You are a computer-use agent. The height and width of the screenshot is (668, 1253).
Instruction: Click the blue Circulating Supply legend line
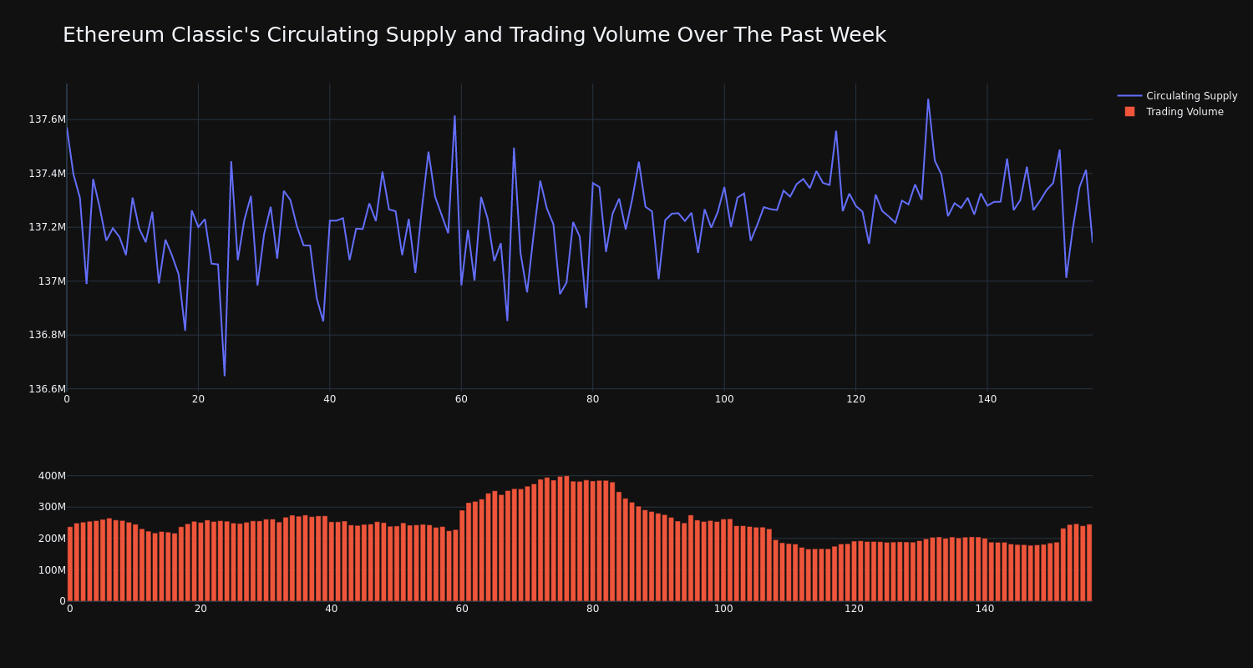coord(1129,96)
